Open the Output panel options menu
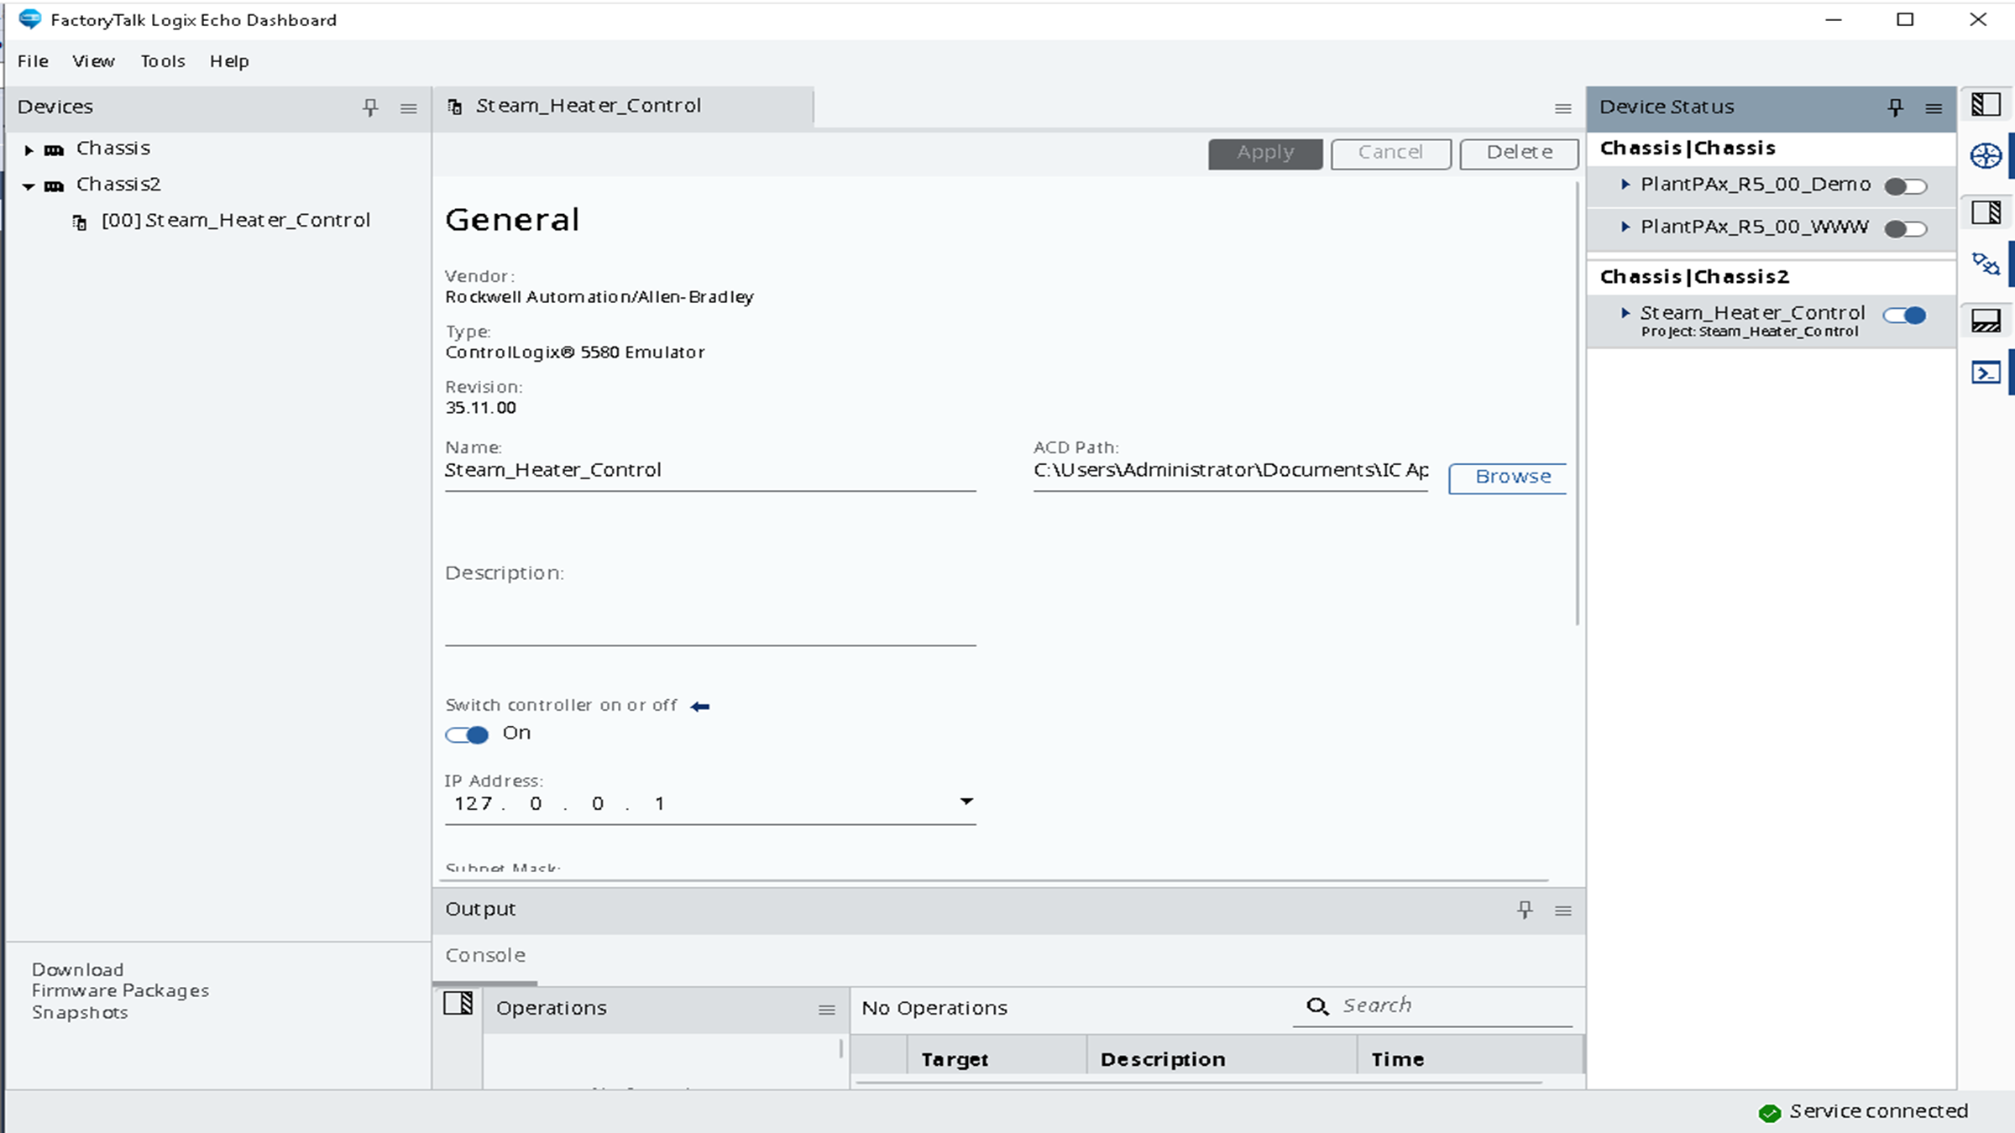2015x1133 pixels. [1562, 911]
